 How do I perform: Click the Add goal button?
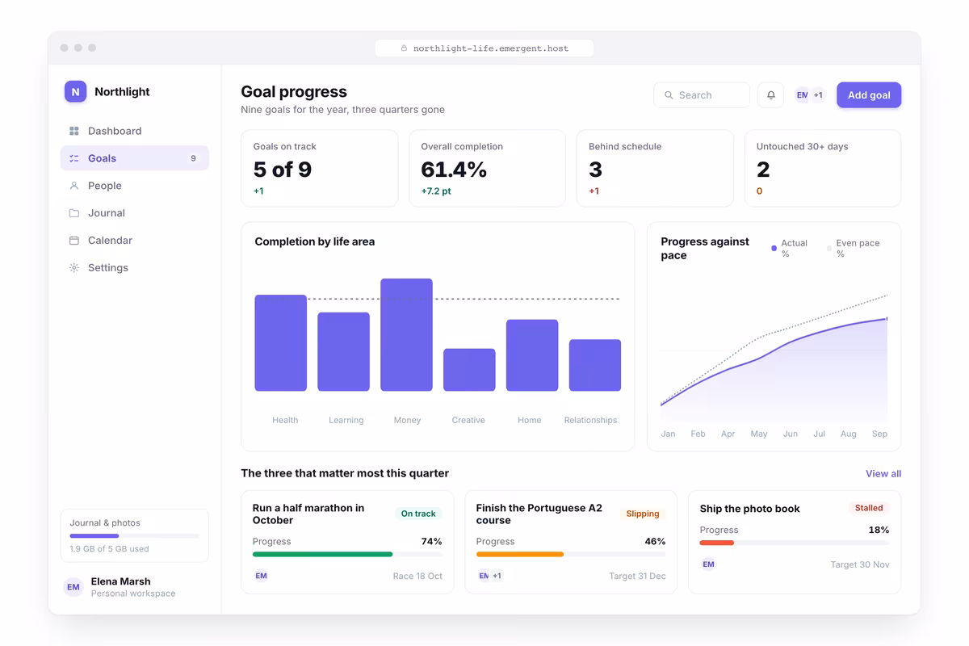(x=869, y=95)
